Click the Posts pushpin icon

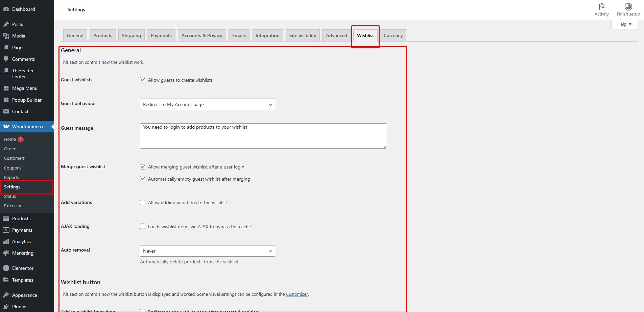click(6, 24)
